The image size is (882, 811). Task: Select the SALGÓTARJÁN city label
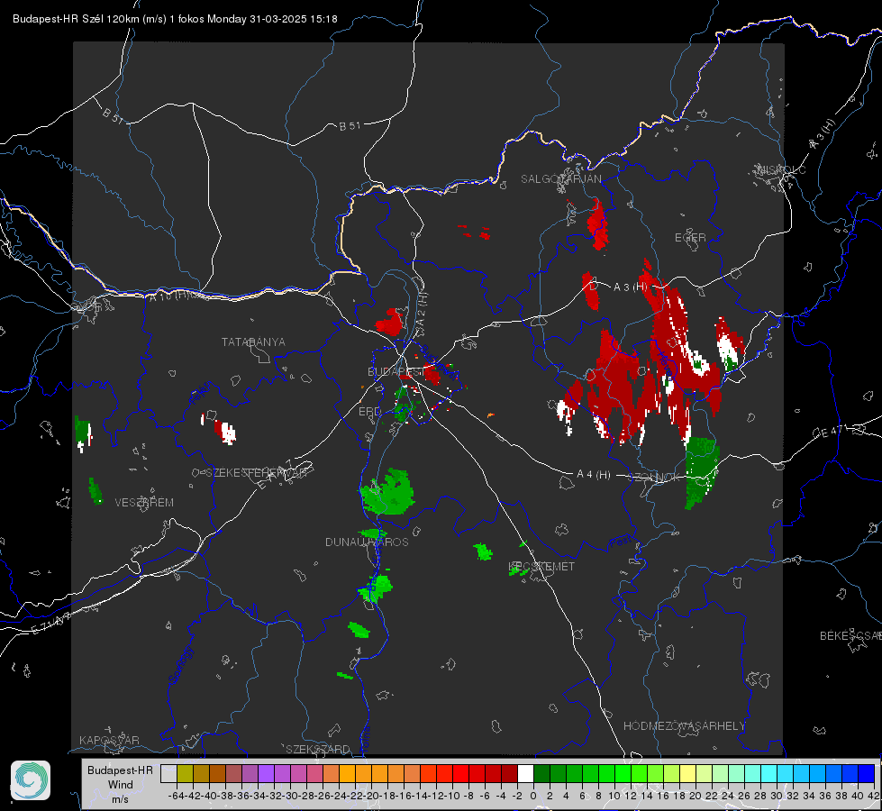560,179
